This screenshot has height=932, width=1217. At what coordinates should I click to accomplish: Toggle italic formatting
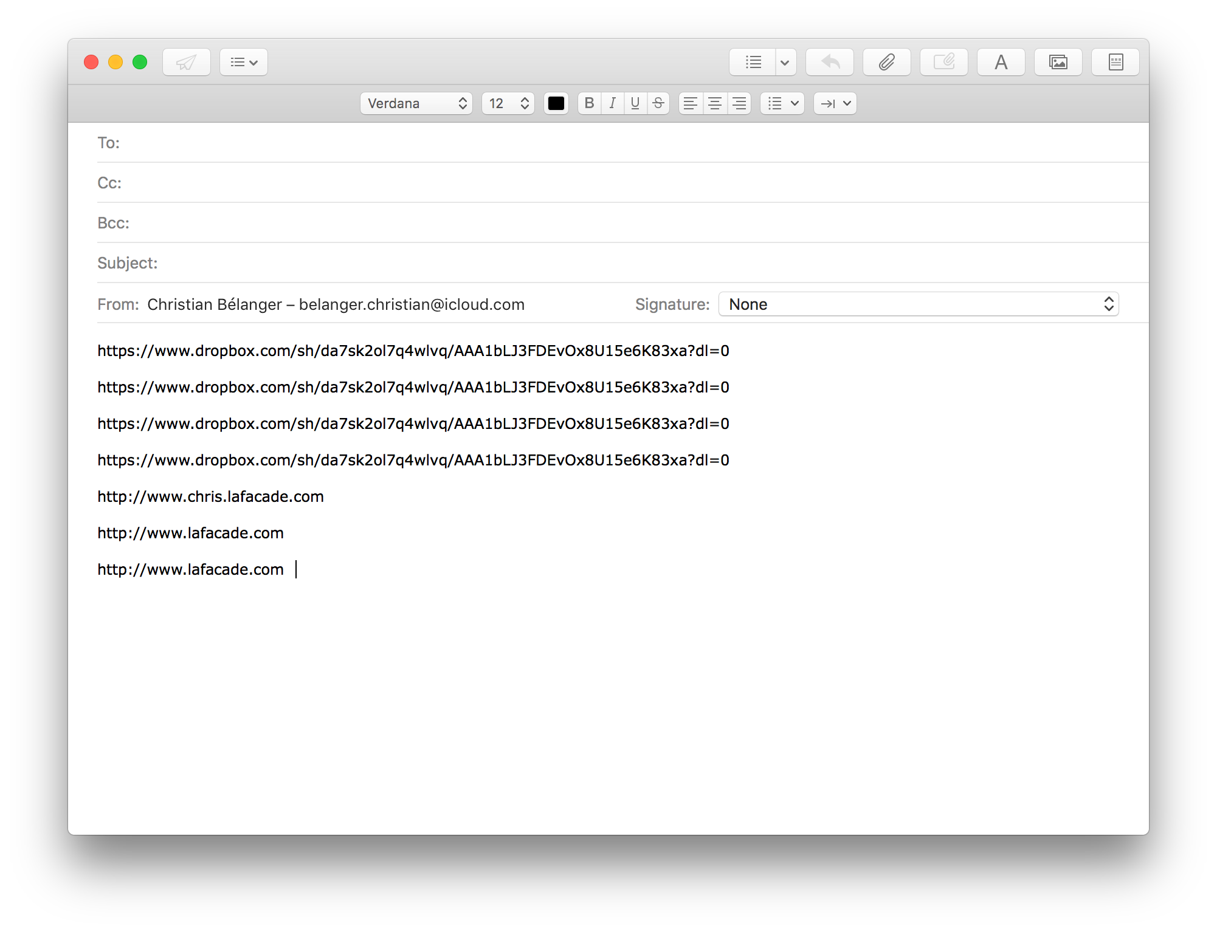coord(612,103)
